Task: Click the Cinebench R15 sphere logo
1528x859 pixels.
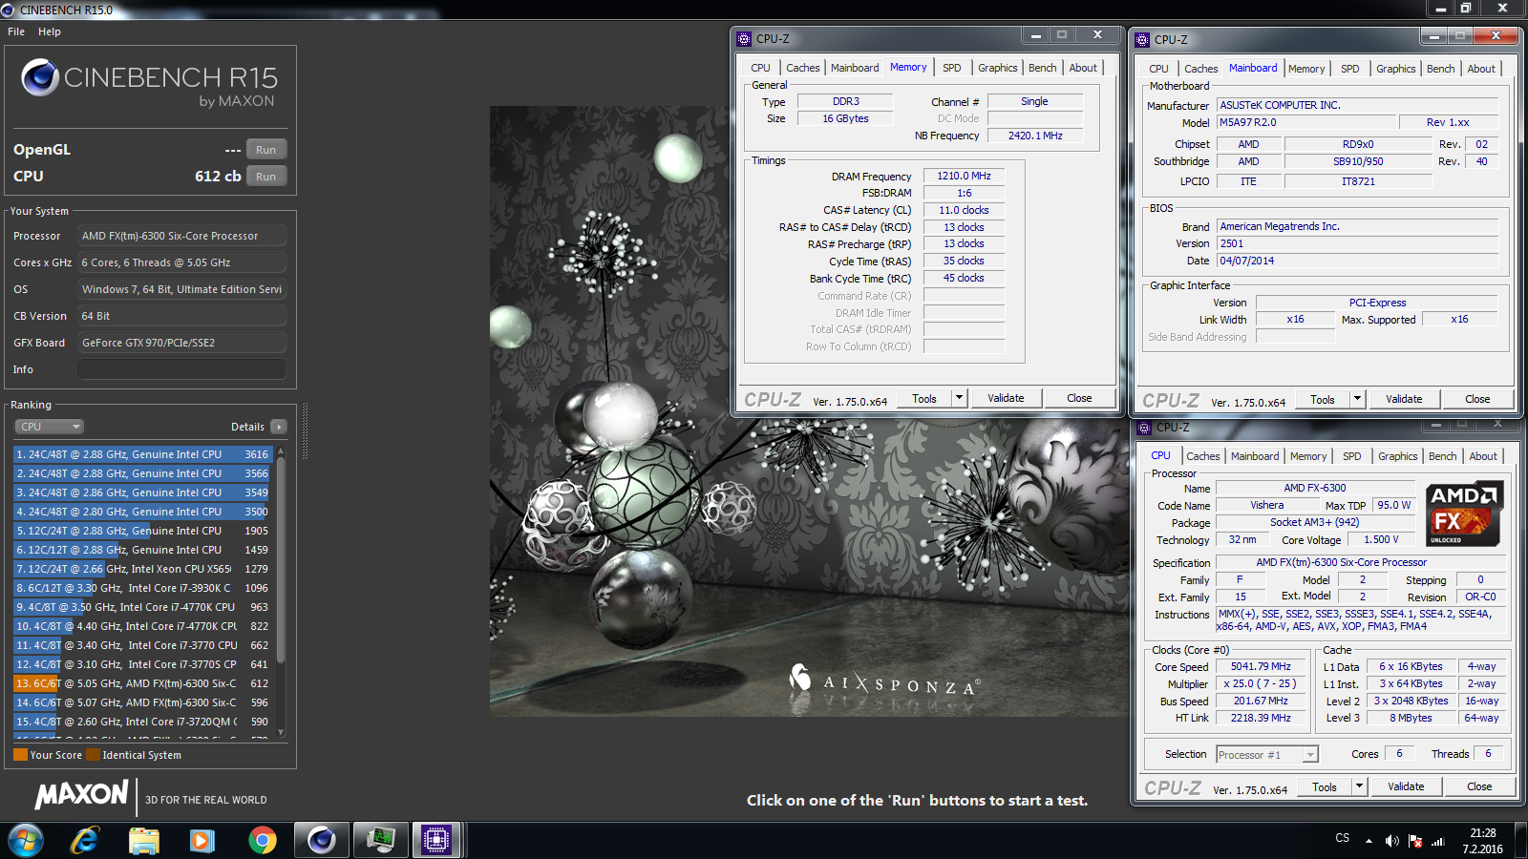Action: [40, 77]
